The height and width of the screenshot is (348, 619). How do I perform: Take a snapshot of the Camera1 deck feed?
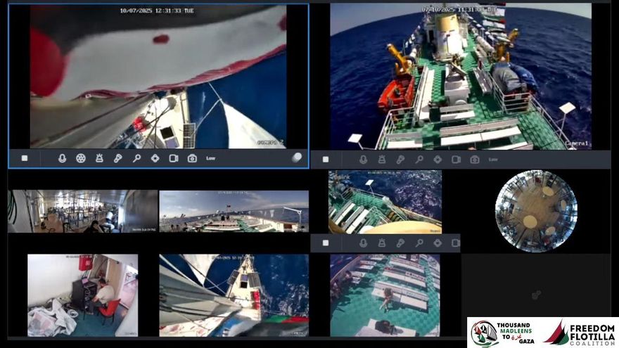pos(475,160)
